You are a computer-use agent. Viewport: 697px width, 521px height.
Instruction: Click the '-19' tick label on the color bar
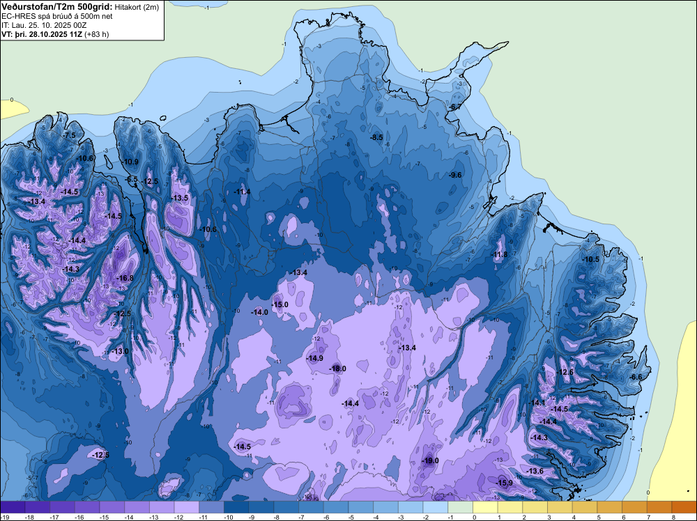pos(4,518)
